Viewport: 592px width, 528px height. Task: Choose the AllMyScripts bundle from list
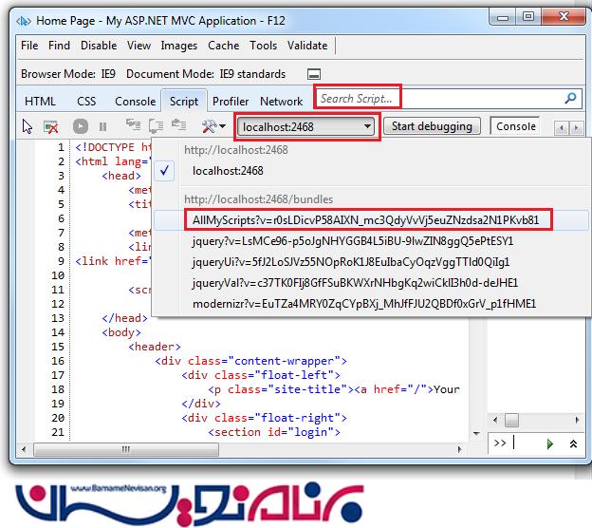pyautogui.click(x=365, y=219)
